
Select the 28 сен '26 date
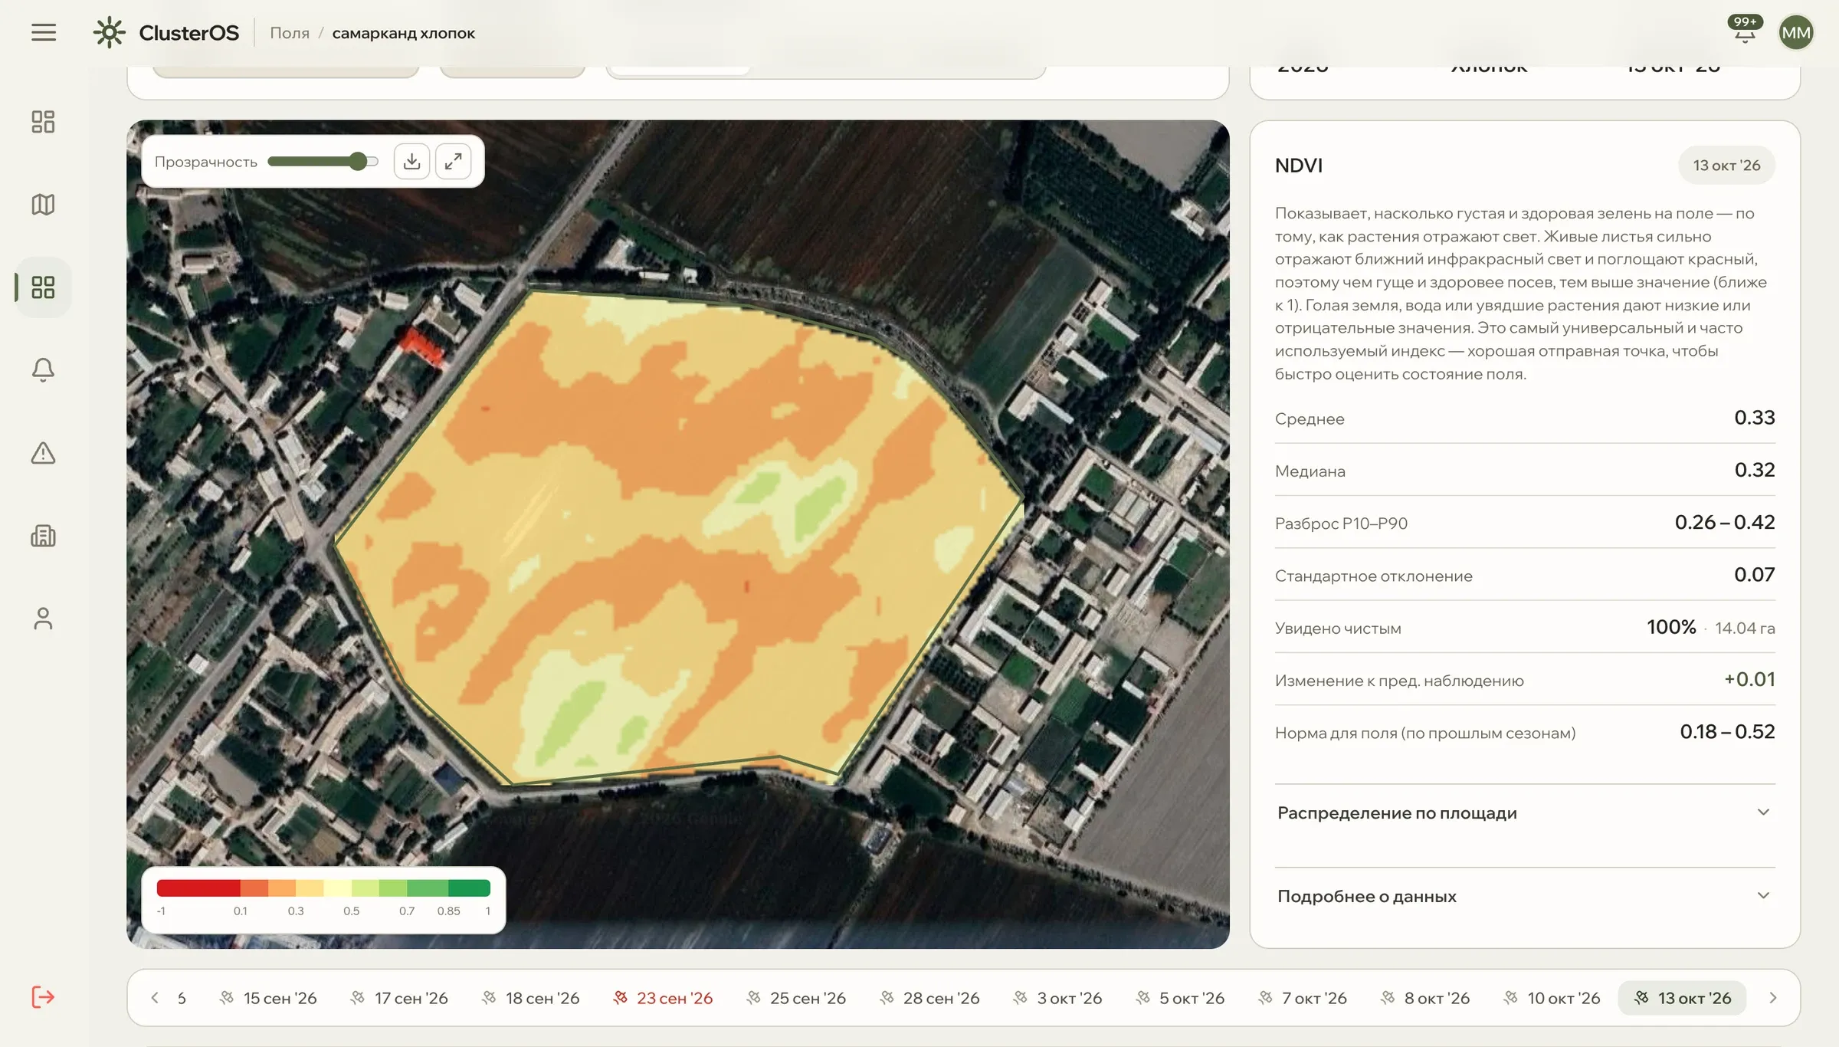click(x=929, y=997)
